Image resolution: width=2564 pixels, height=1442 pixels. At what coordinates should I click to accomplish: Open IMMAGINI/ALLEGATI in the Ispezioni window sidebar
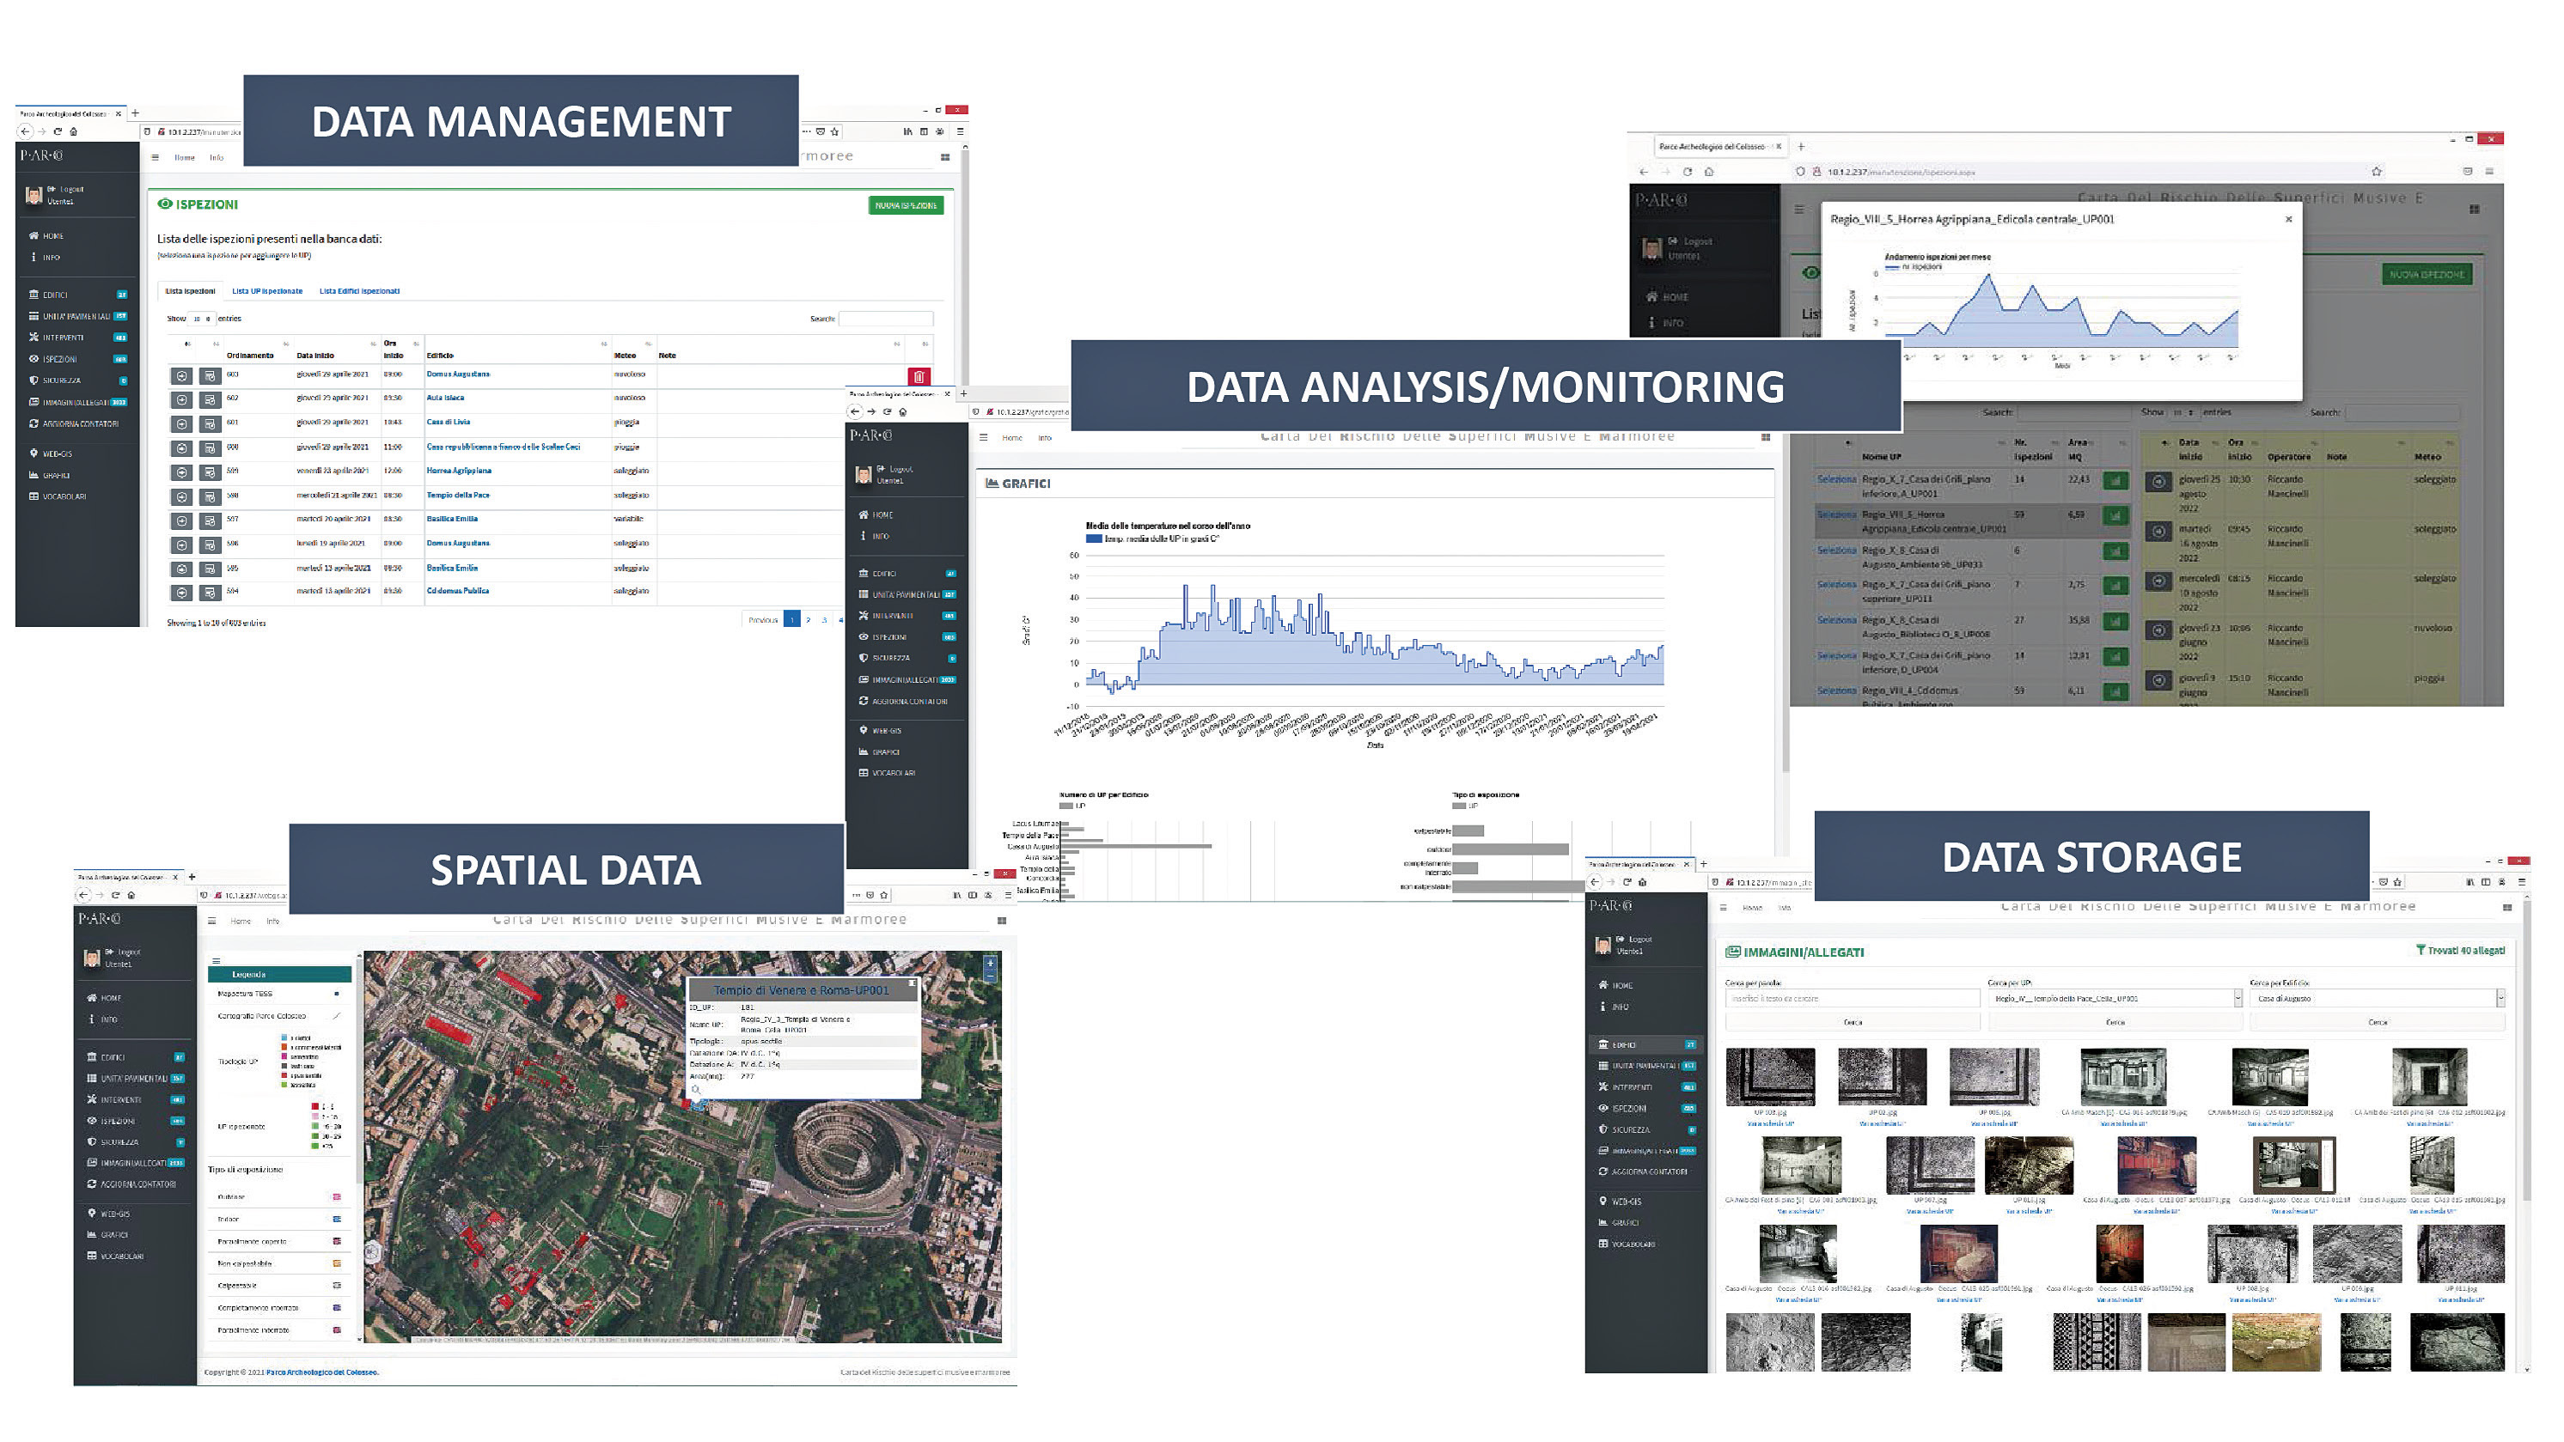pos(77,402)
